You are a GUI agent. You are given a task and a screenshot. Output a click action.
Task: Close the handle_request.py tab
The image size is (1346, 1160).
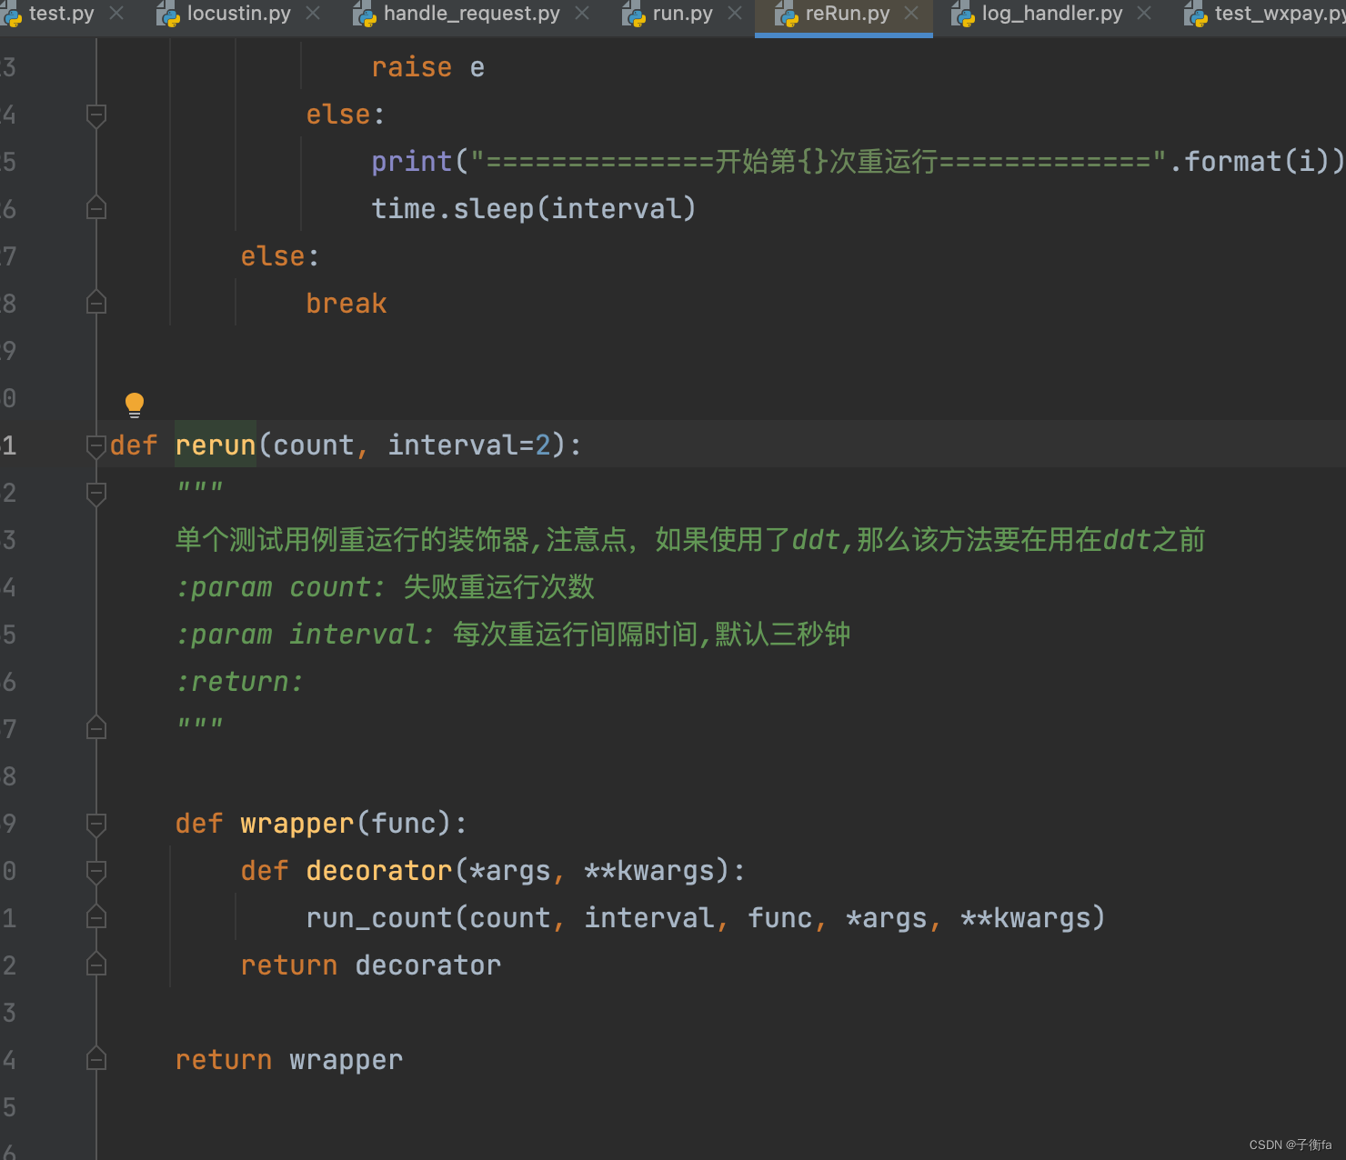582,13
